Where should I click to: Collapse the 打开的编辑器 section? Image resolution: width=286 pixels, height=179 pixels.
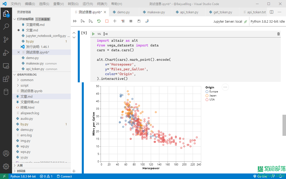[15, 19]
